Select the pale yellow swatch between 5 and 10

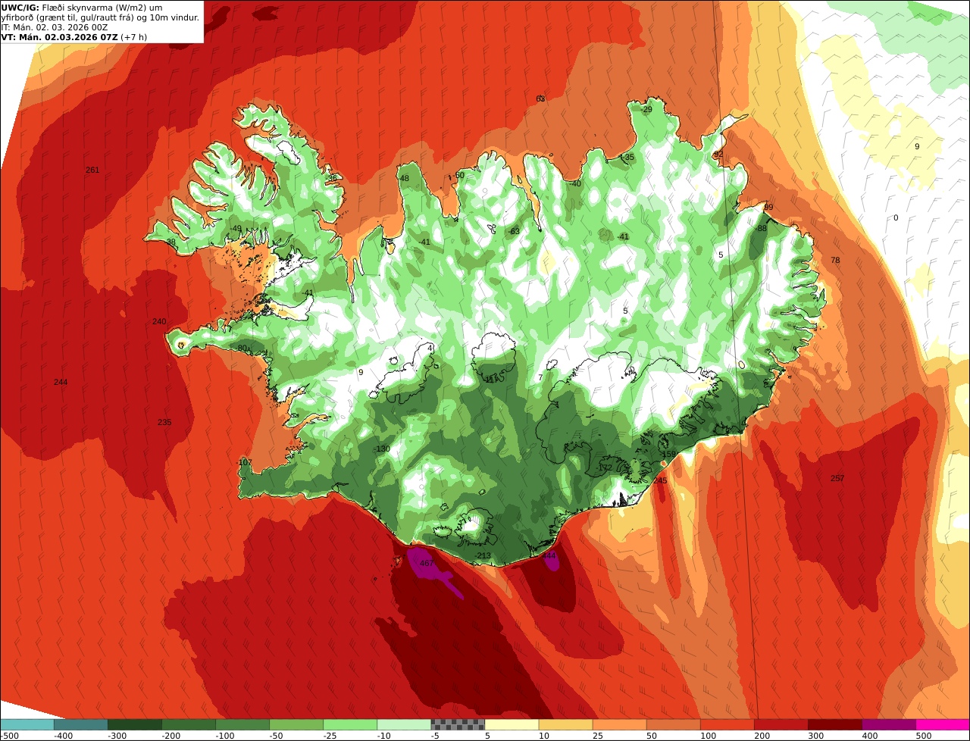pos(512,724)
